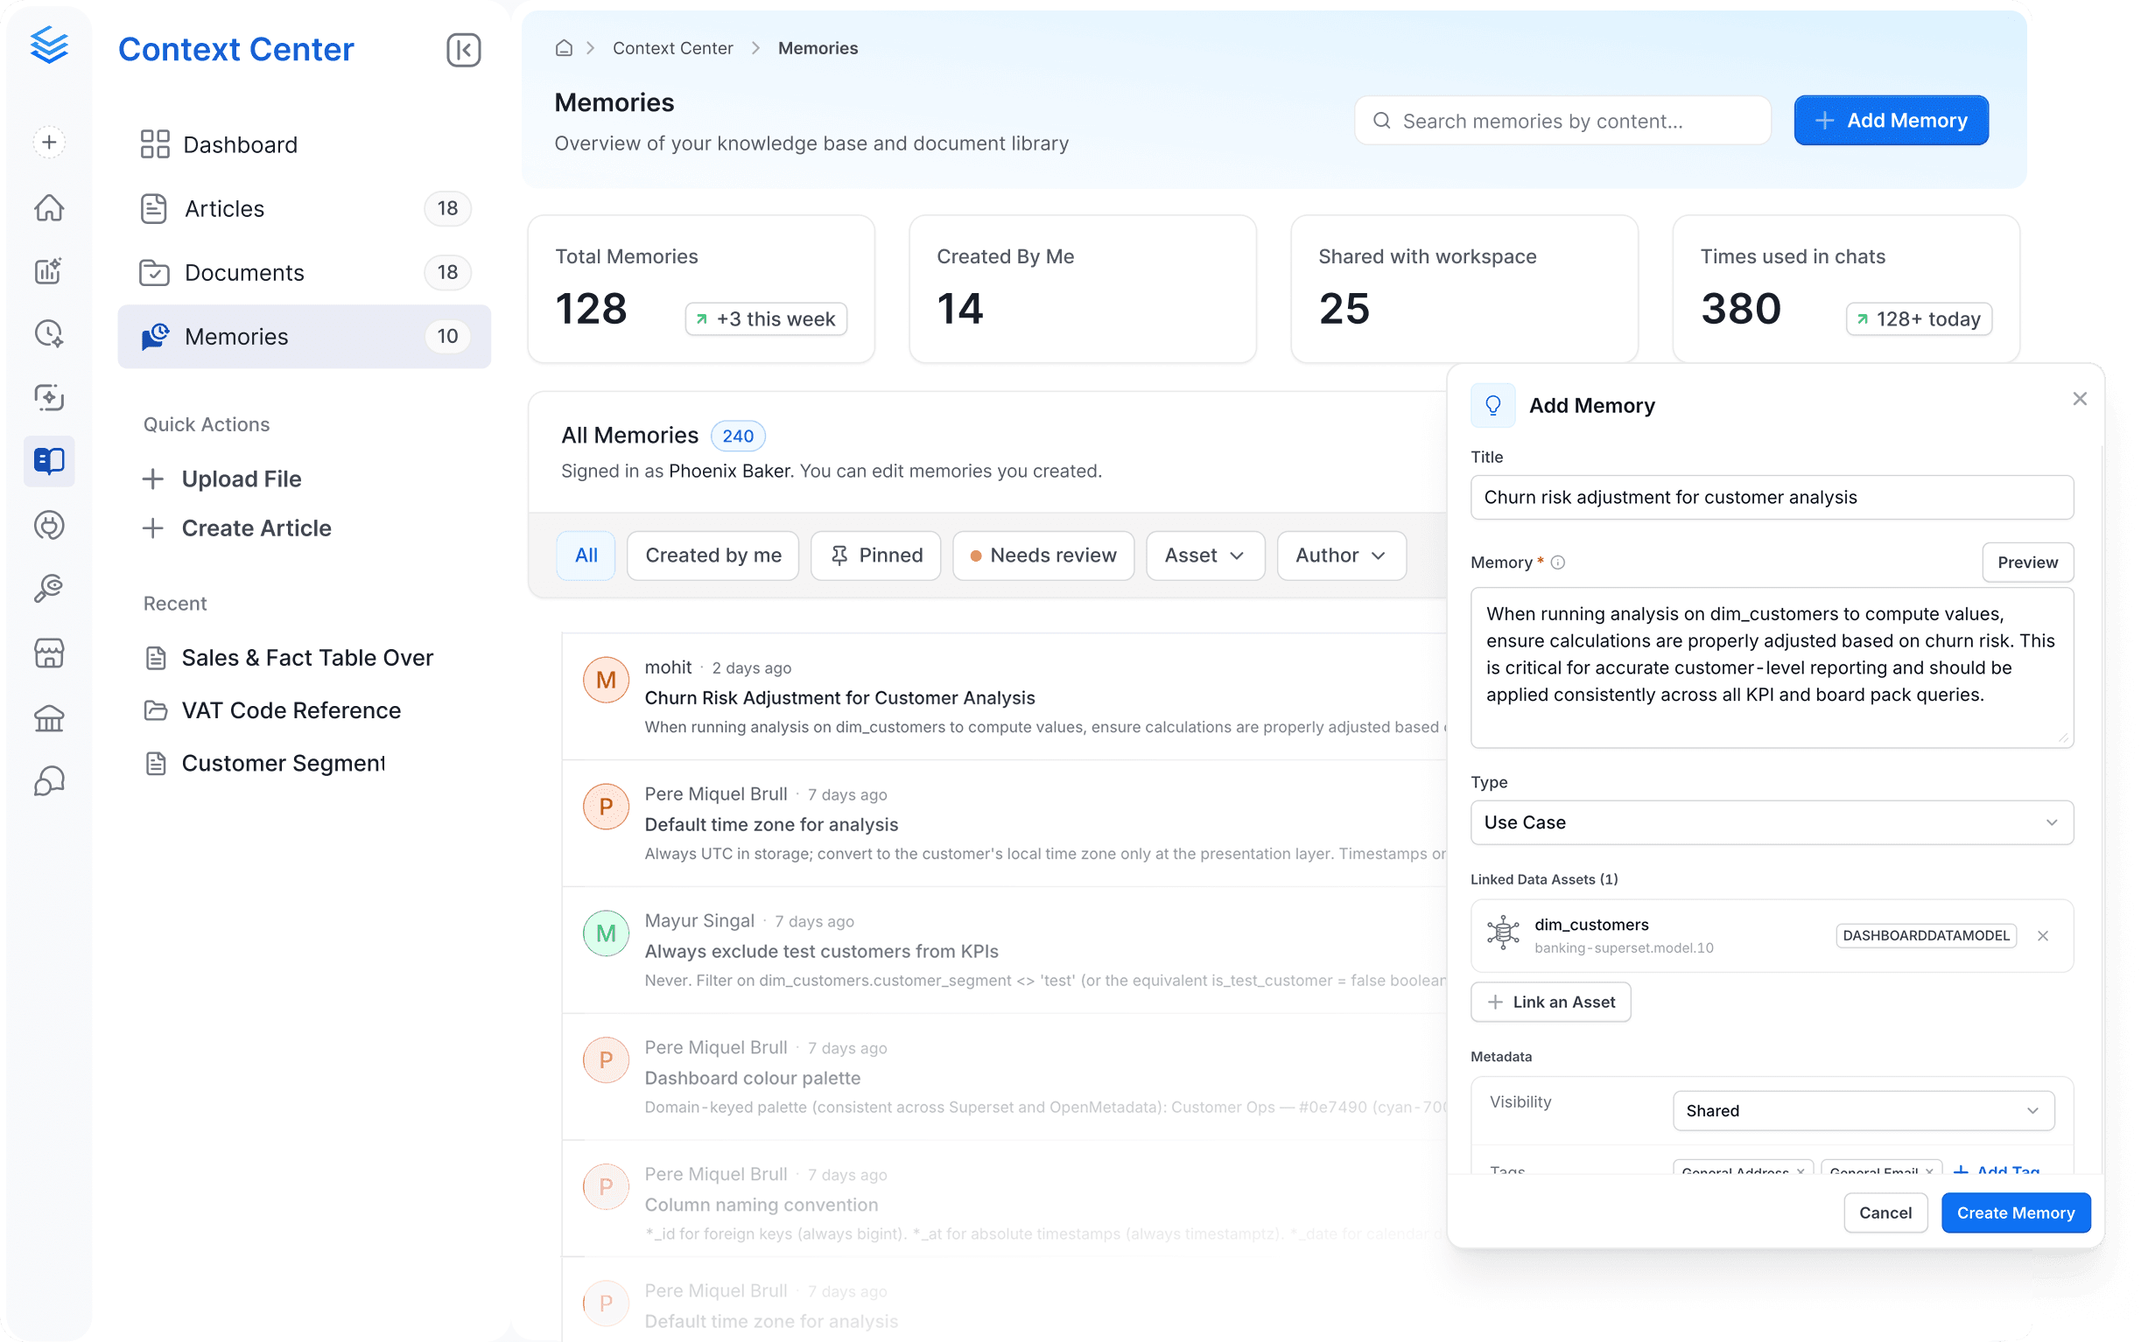
Task: Expand the Type Use Case dropdown
Action: click(1772, 821)
